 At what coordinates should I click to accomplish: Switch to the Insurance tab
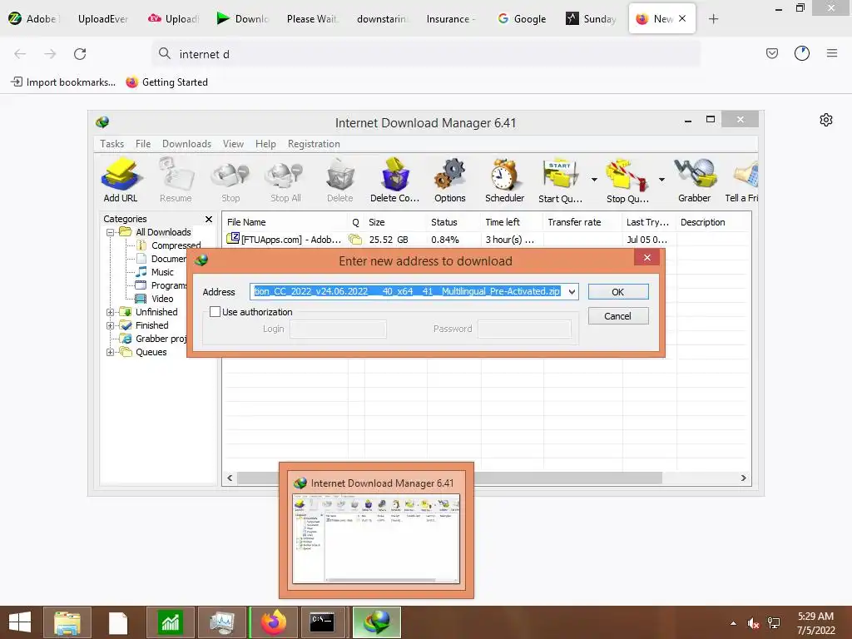pyautogui.click(x=450, y=19)
